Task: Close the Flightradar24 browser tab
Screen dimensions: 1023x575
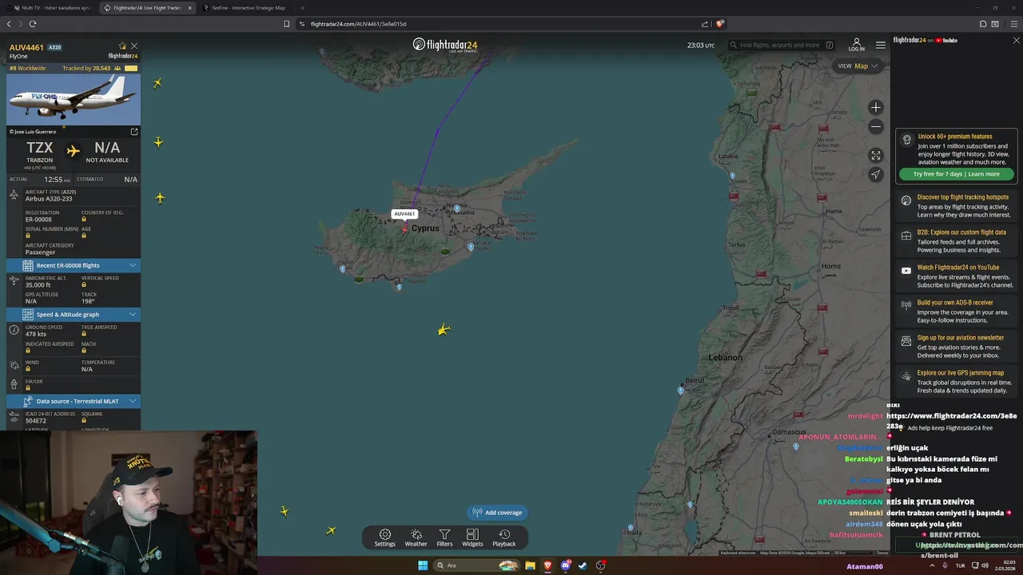Action: (x=189, y=8)
